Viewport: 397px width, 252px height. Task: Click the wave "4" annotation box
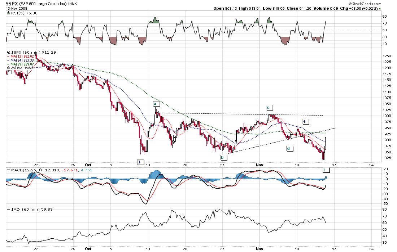coord(305,121)
